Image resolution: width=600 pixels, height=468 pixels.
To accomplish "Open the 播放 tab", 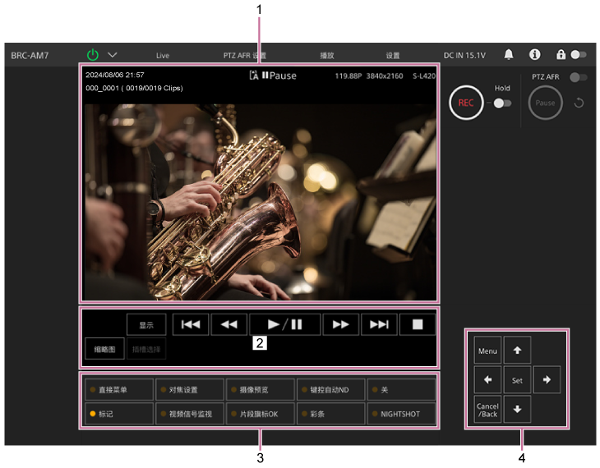I will click(327, 56).
